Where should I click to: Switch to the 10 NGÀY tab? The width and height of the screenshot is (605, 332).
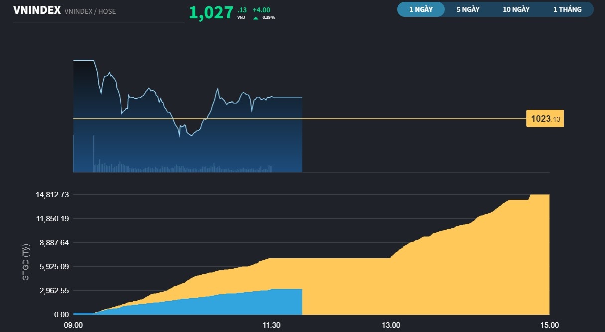coord(516,9)
